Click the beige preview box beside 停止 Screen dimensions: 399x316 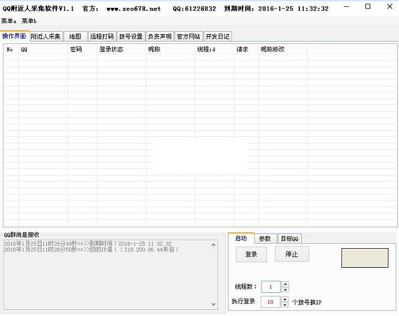tap(364, 258)
